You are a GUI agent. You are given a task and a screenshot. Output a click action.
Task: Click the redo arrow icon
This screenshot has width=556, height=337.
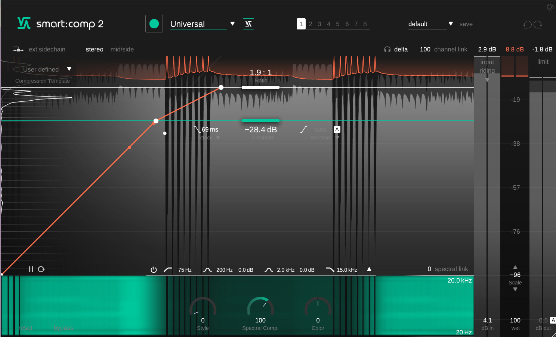click(538, 25)
